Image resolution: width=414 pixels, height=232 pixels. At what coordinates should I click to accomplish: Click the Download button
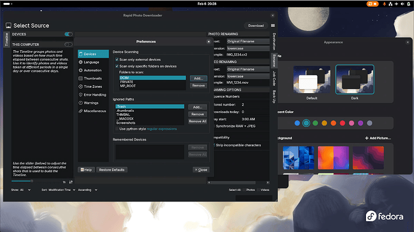(x=256, y=26)
